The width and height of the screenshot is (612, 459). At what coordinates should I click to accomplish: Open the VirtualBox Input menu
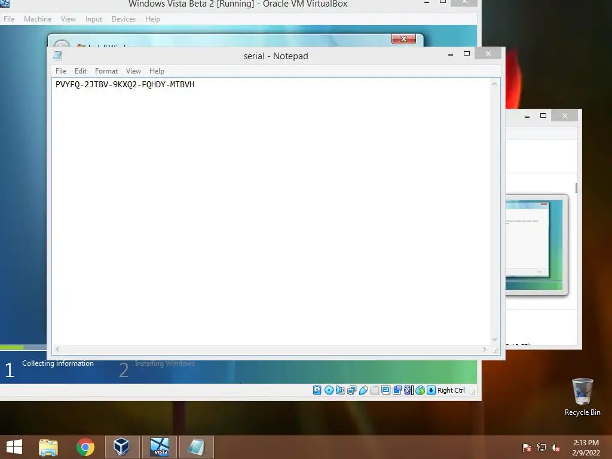(x=94, y=19)
